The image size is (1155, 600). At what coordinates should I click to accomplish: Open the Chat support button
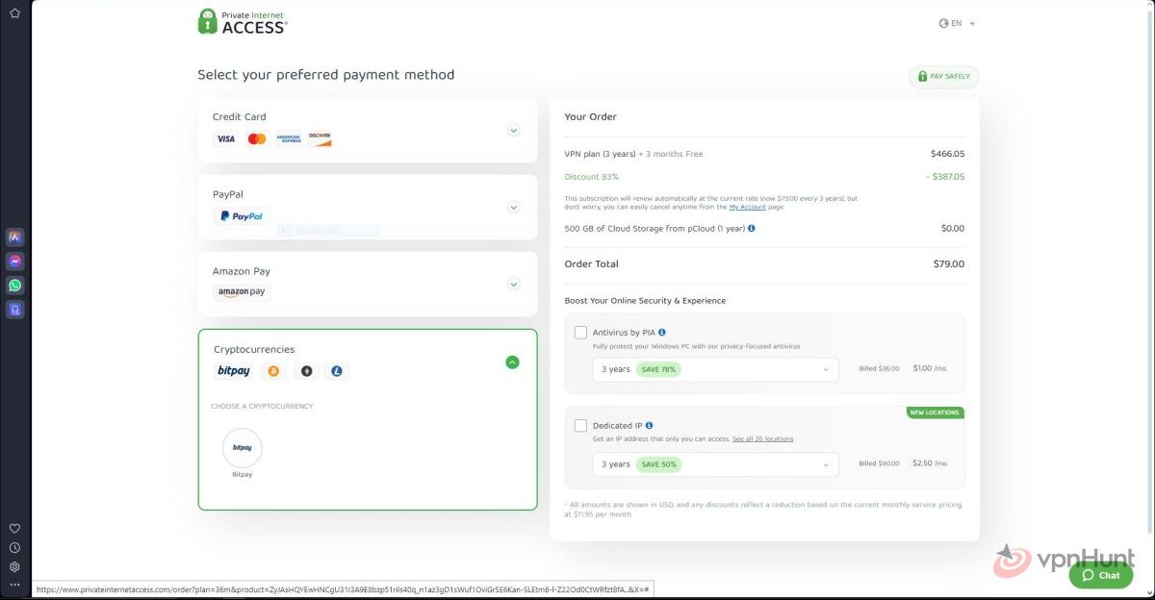tap(1100, 575)
